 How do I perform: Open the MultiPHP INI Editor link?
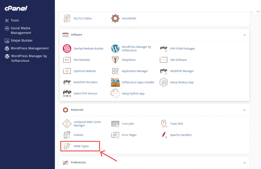coord(86,82)
